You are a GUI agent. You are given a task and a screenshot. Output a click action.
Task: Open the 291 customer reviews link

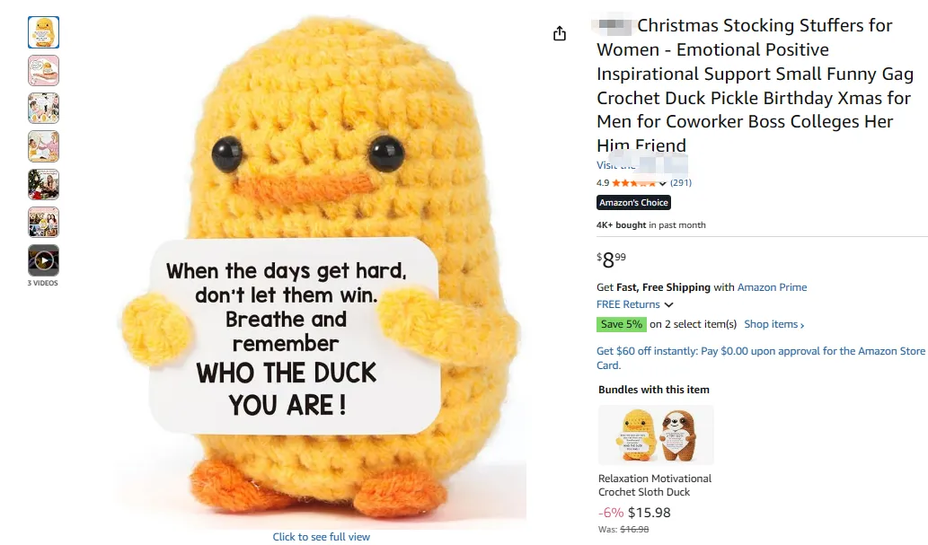pos(681,183)
